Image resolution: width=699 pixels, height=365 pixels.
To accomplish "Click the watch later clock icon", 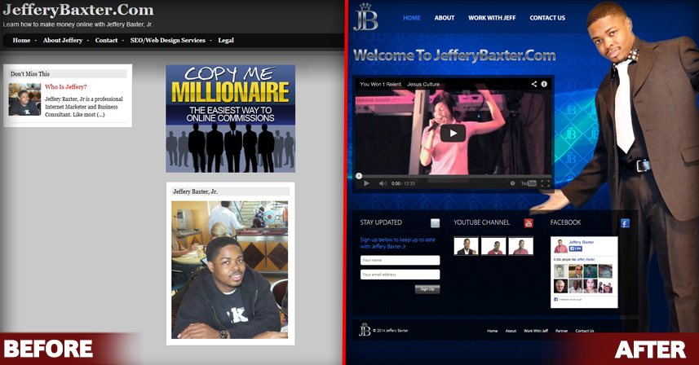I will pos(512,183).
